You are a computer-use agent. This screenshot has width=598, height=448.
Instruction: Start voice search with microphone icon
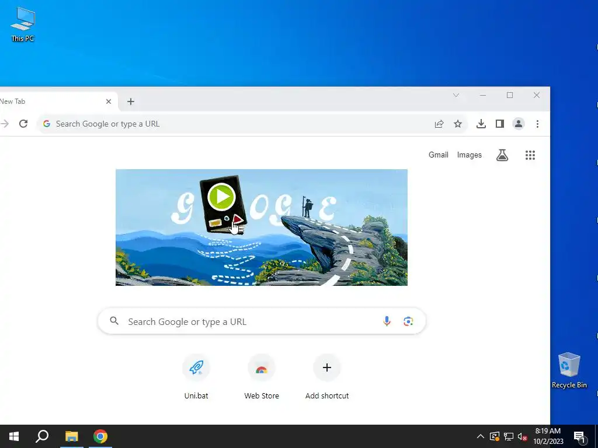pyautogui.click(x=387, y=321)
